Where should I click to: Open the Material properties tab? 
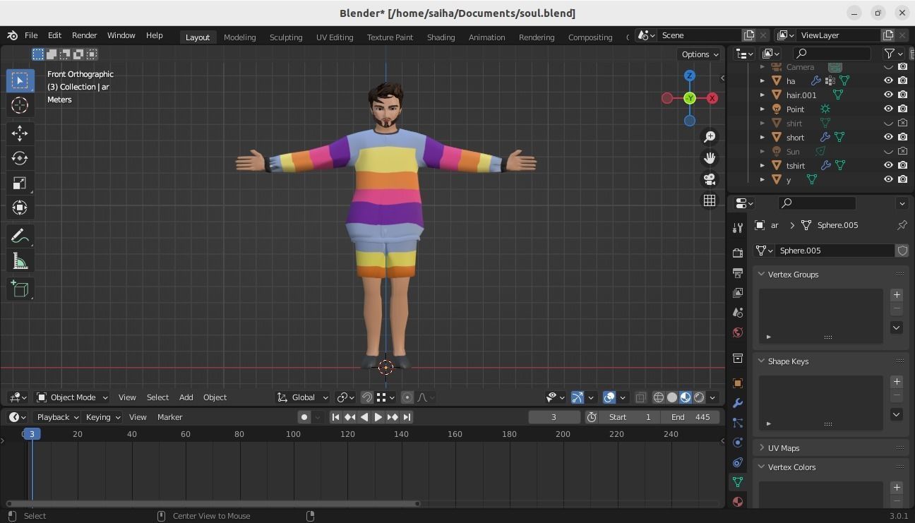coord(738,501)
